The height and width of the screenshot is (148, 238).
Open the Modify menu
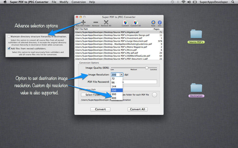point(64,2)
